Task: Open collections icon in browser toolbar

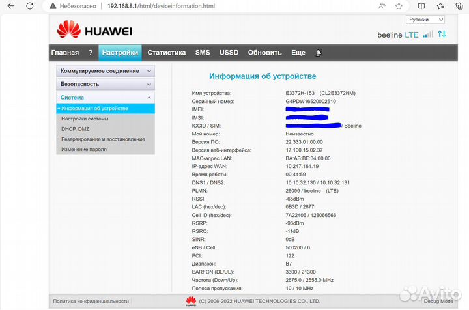Action: point(459,6)
